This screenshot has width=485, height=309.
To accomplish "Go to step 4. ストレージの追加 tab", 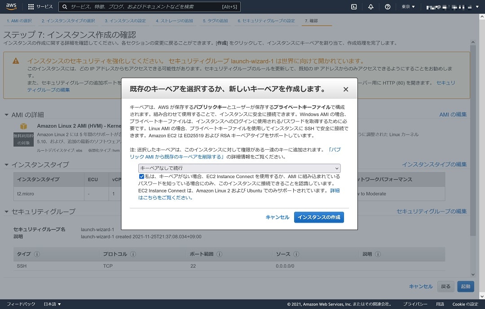I will (174, 21).
